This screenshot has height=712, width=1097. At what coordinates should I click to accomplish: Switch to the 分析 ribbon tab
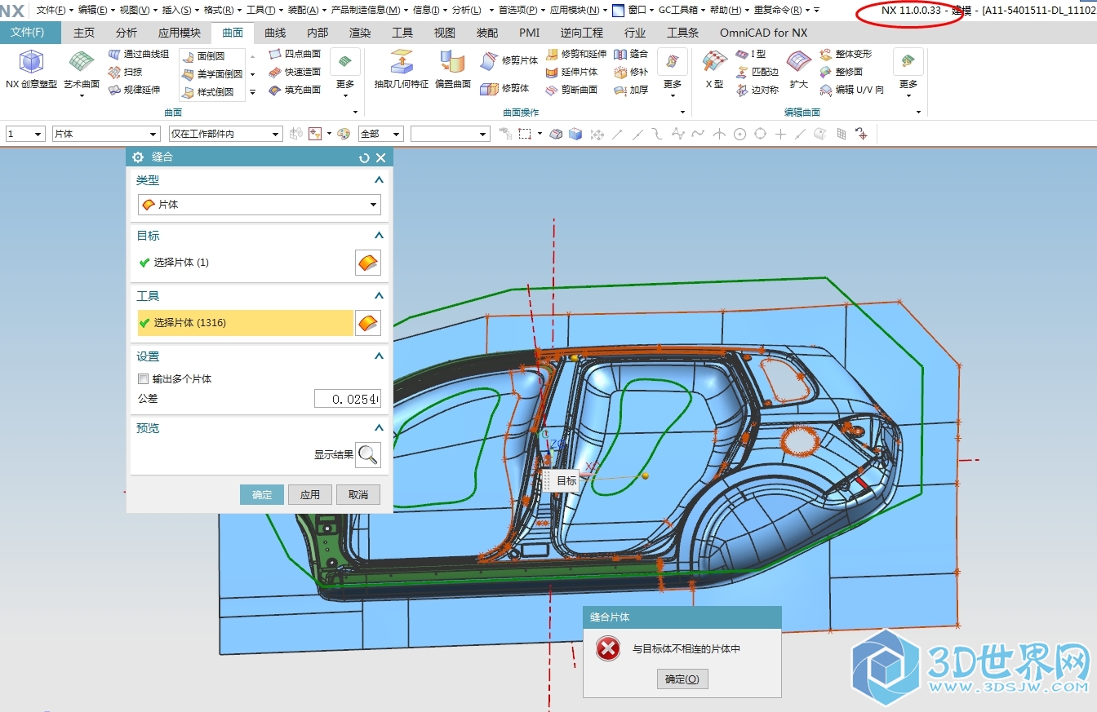127,33
